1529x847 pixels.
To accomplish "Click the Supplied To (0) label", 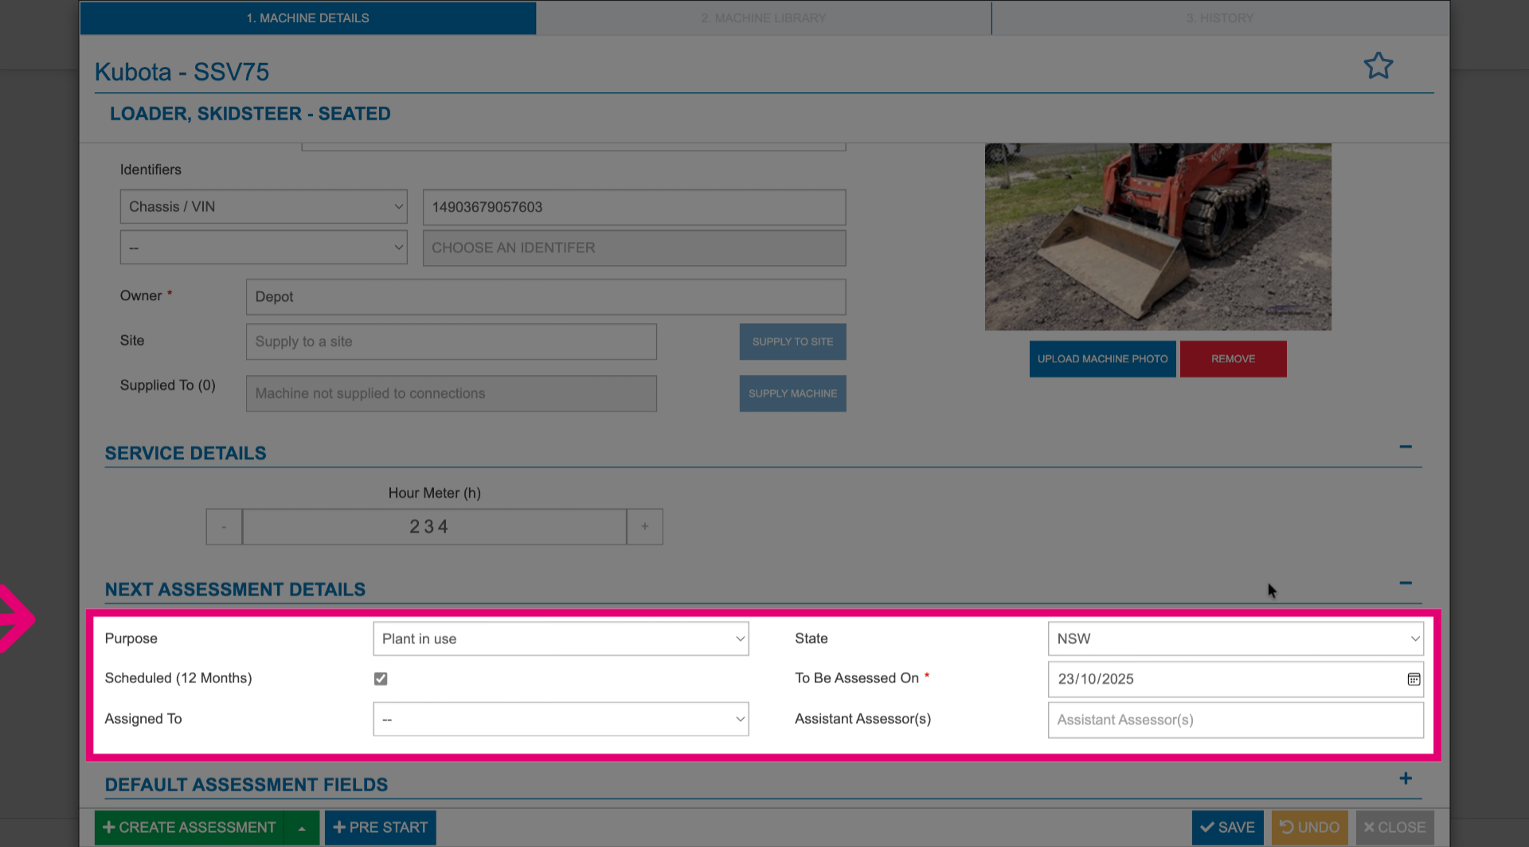I will pyautogui.click(x=167, y=385).
